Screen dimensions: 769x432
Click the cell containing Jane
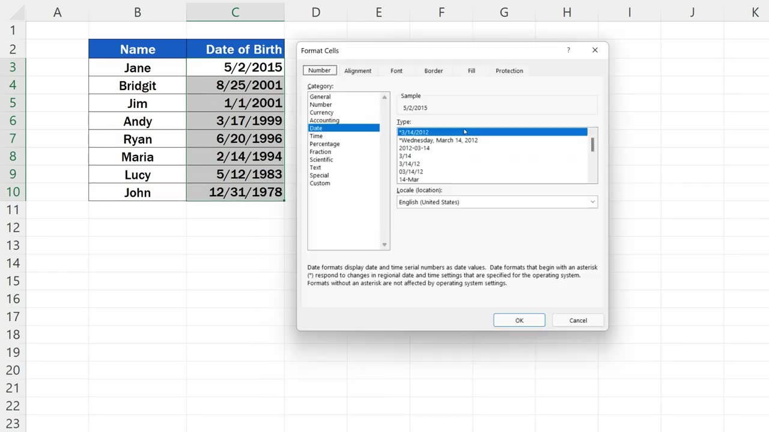138,67
